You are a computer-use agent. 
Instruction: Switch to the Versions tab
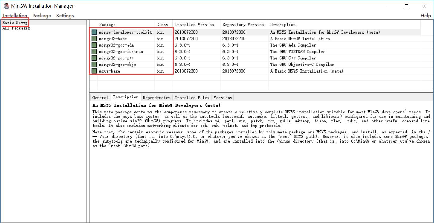223,97
